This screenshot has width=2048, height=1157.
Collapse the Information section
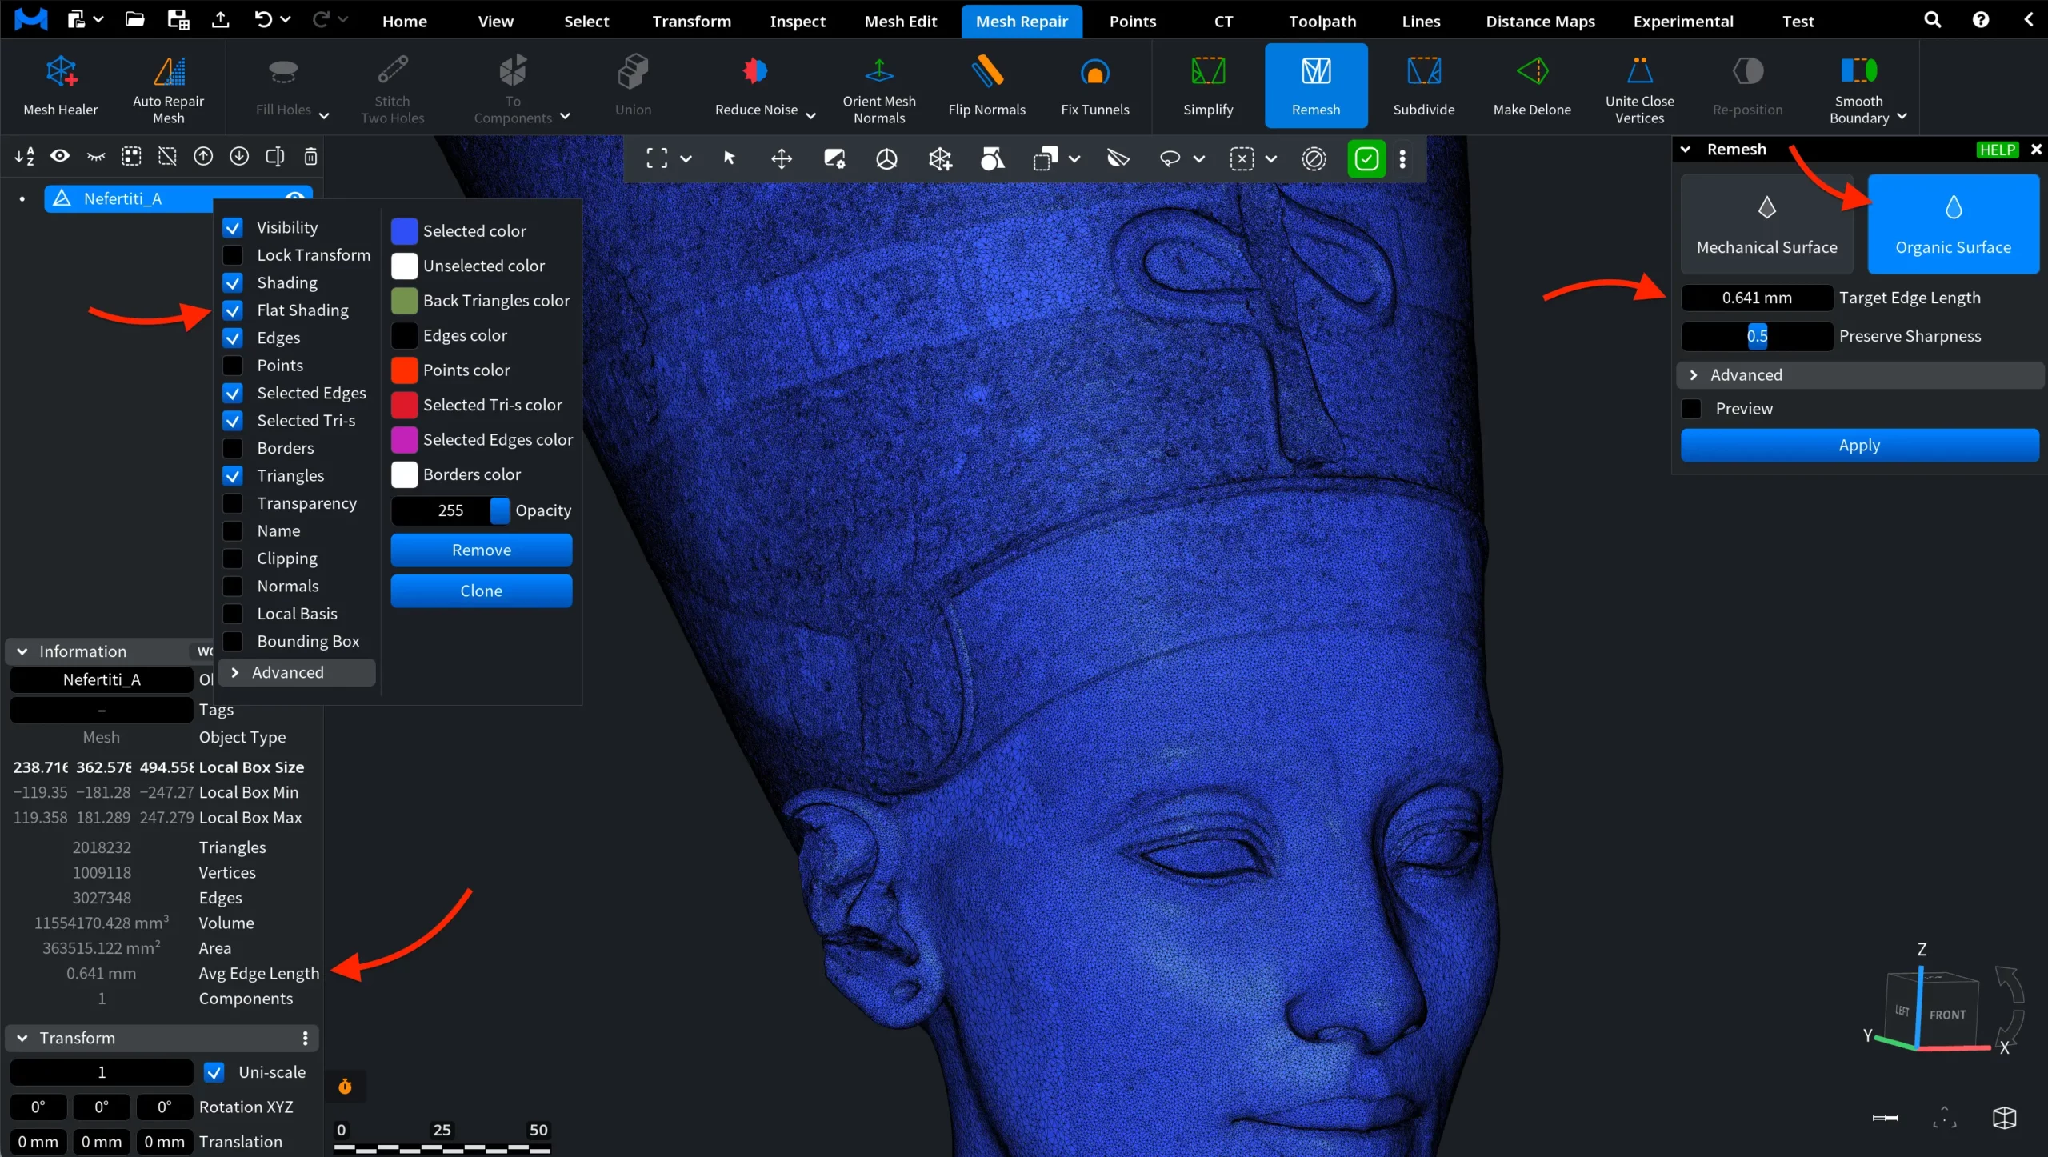(22, 651)
